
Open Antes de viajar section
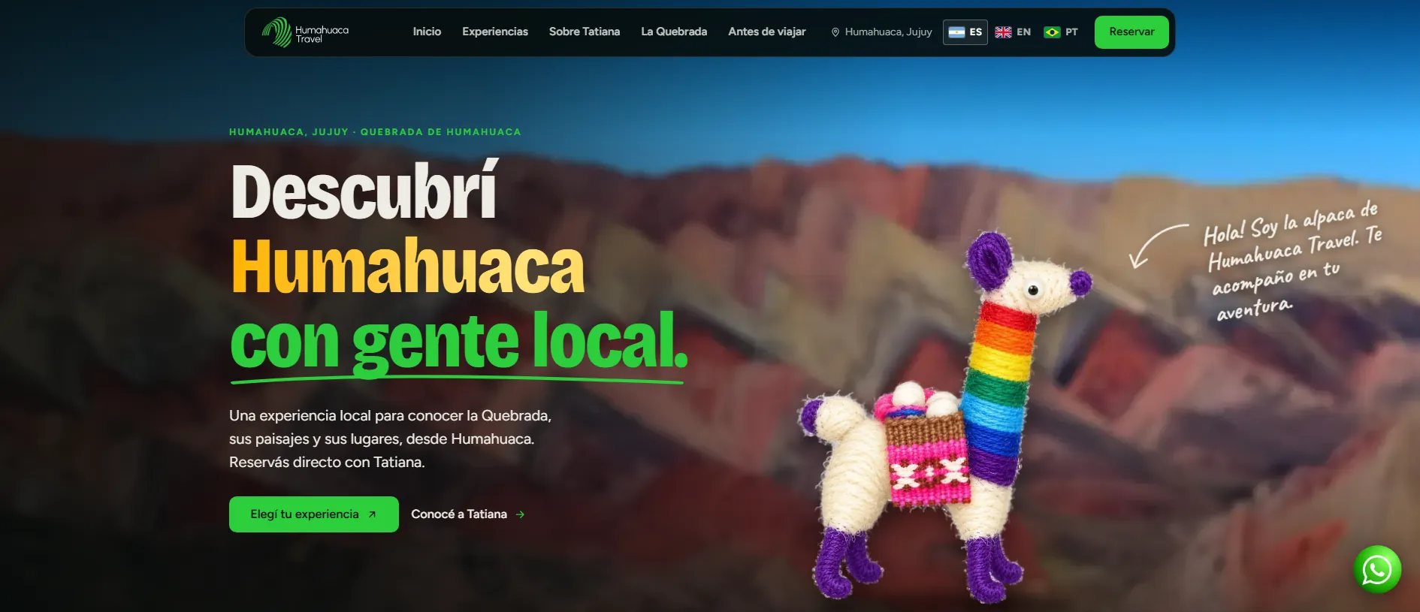coord(766,32)
